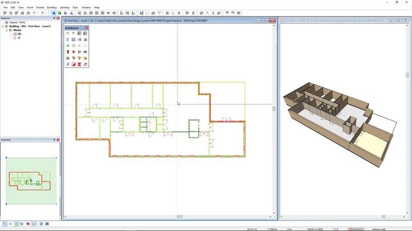412x231 pixels.
Task: Open the 2D view in Explorer tree
Action: tap(19, 34)
